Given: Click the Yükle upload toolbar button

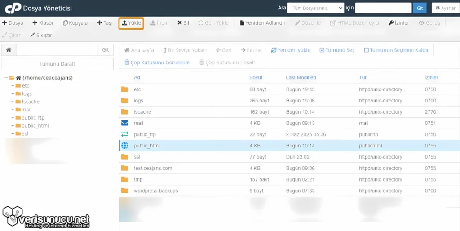Looking at the screenshot, I should 131,23.
